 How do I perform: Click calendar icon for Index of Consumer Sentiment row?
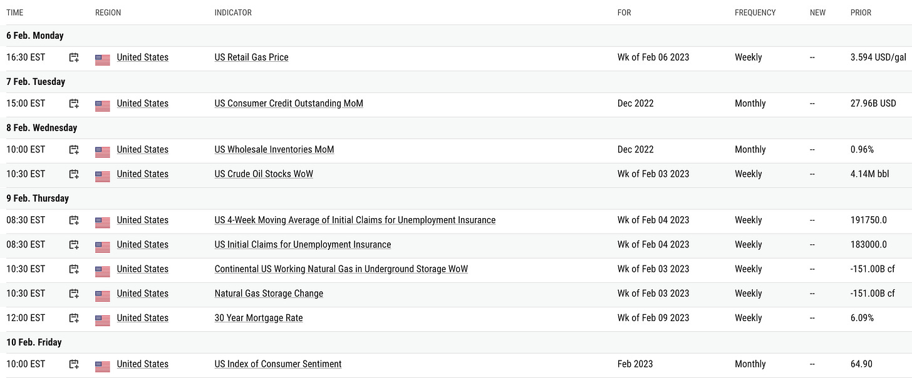click(x=74, y=364)
